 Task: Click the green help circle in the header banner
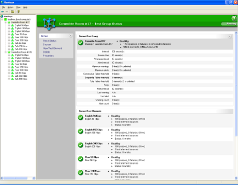point(234,19)
